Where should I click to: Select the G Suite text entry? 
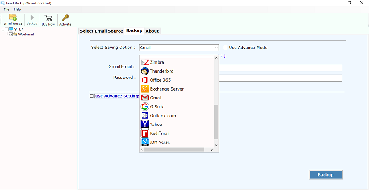point(157,107)
